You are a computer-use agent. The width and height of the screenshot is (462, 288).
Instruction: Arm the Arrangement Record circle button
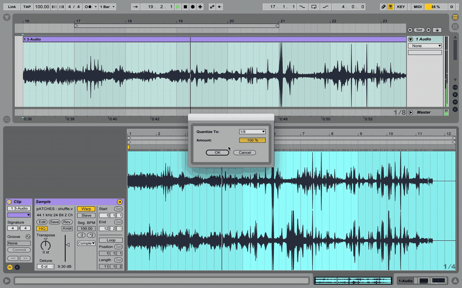point(193,7)
